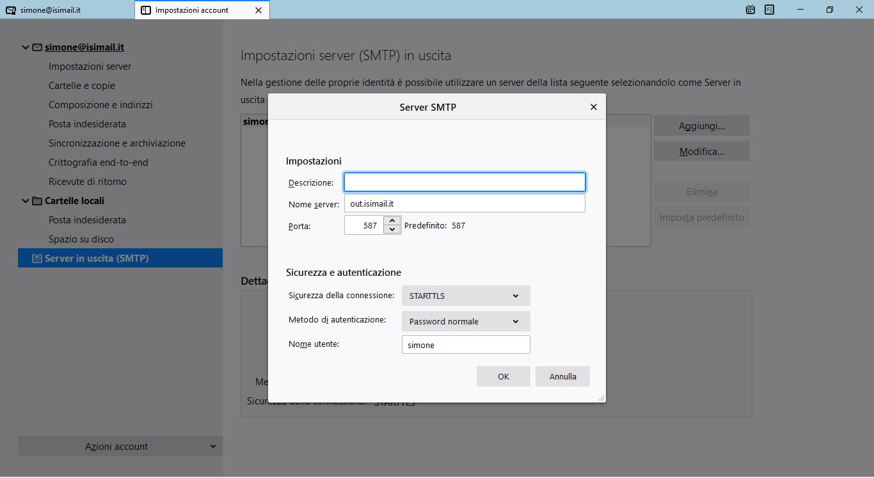Screen dimensions: 874x478
Task: Open Composizione e indirizzi settings
Action: click(x=100, y=105)
